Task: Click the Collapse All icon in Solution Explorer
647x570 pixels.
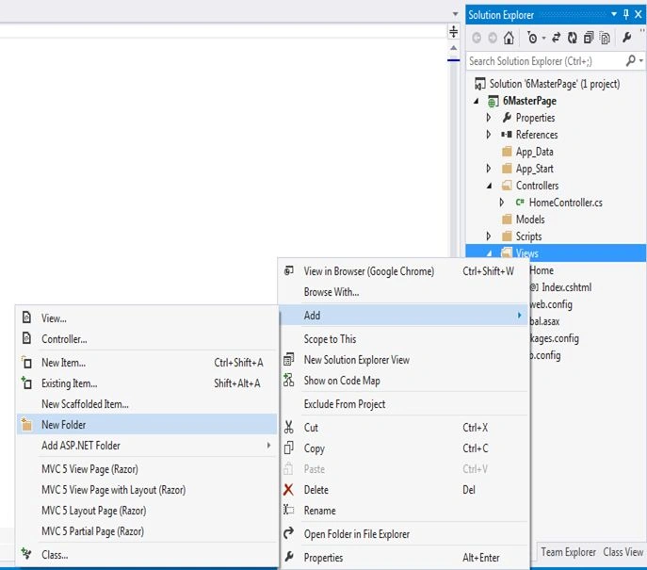Action: pyautogui.click(x=589, y=38)
